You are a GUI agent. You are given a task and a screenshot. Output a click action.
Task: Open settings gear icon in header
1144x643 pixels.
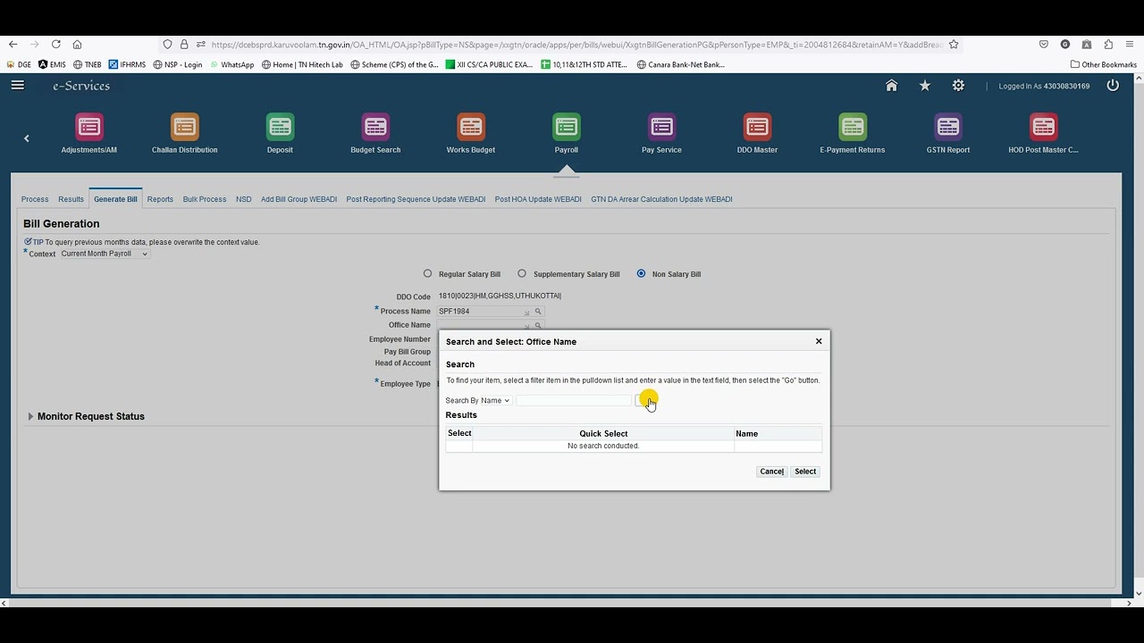pyautogui.click(x=958, y=86)
